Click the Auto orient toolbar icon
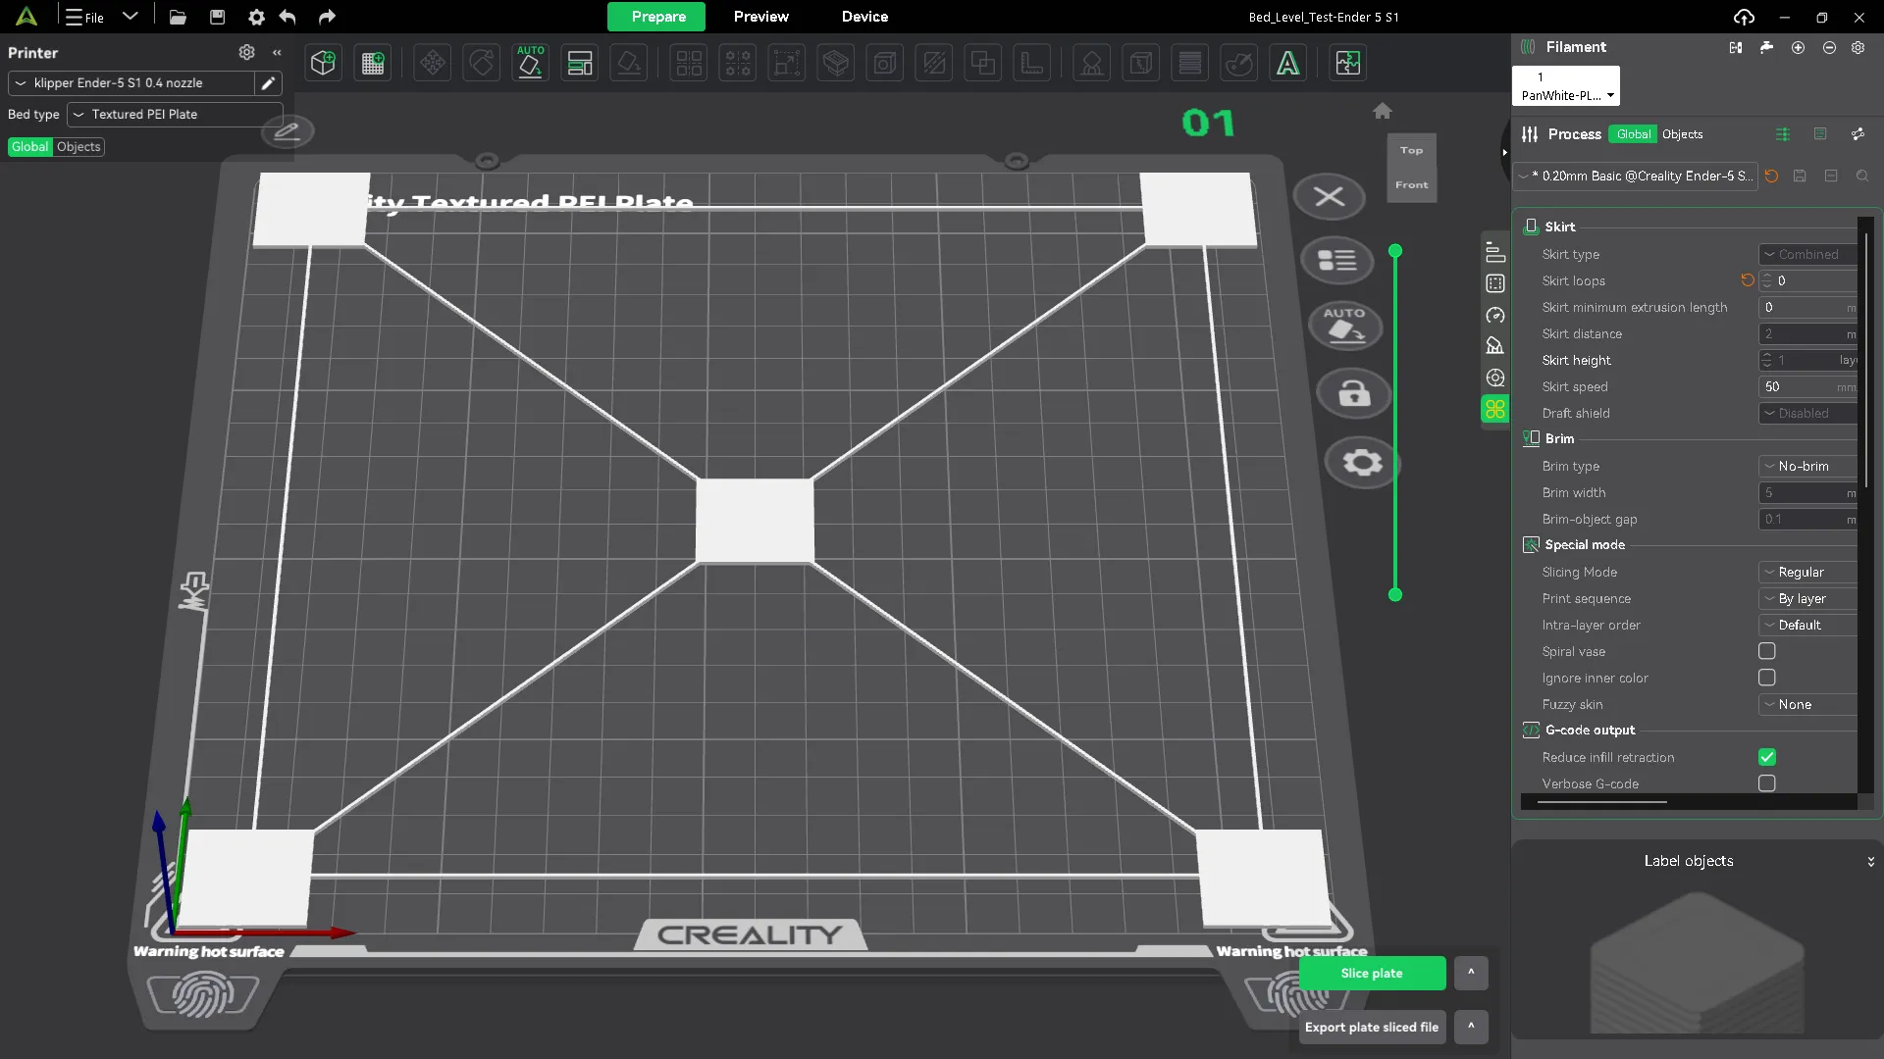This screenshot has width=1884, height=1059. pyautogui.click(x=530, y=64)
